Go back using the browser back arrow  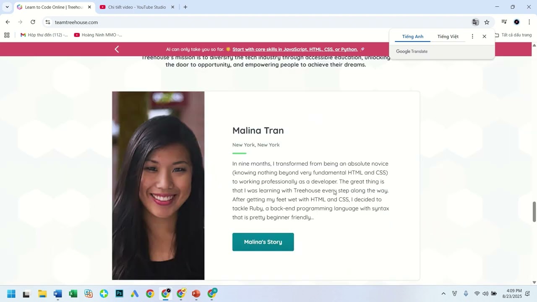(8, 22)
